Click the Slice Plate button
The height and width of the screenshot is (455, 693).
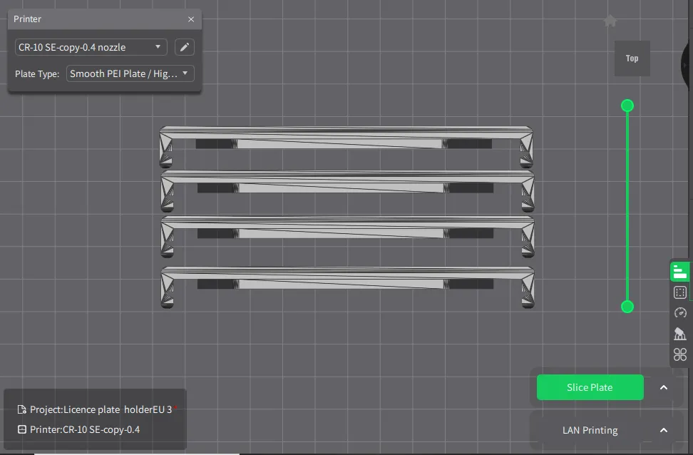[x=590, y=387]
